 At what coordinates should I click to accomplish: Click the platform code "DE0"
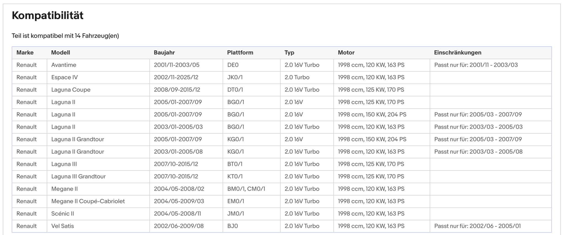tap(233, 65)
